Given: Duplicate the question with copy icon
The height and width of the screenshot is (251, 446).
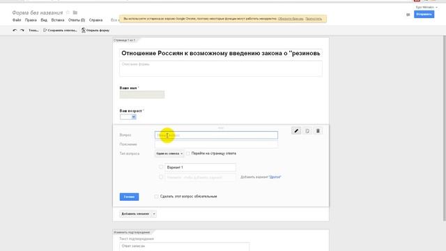Looking at the screenshot, I should 307,131.
